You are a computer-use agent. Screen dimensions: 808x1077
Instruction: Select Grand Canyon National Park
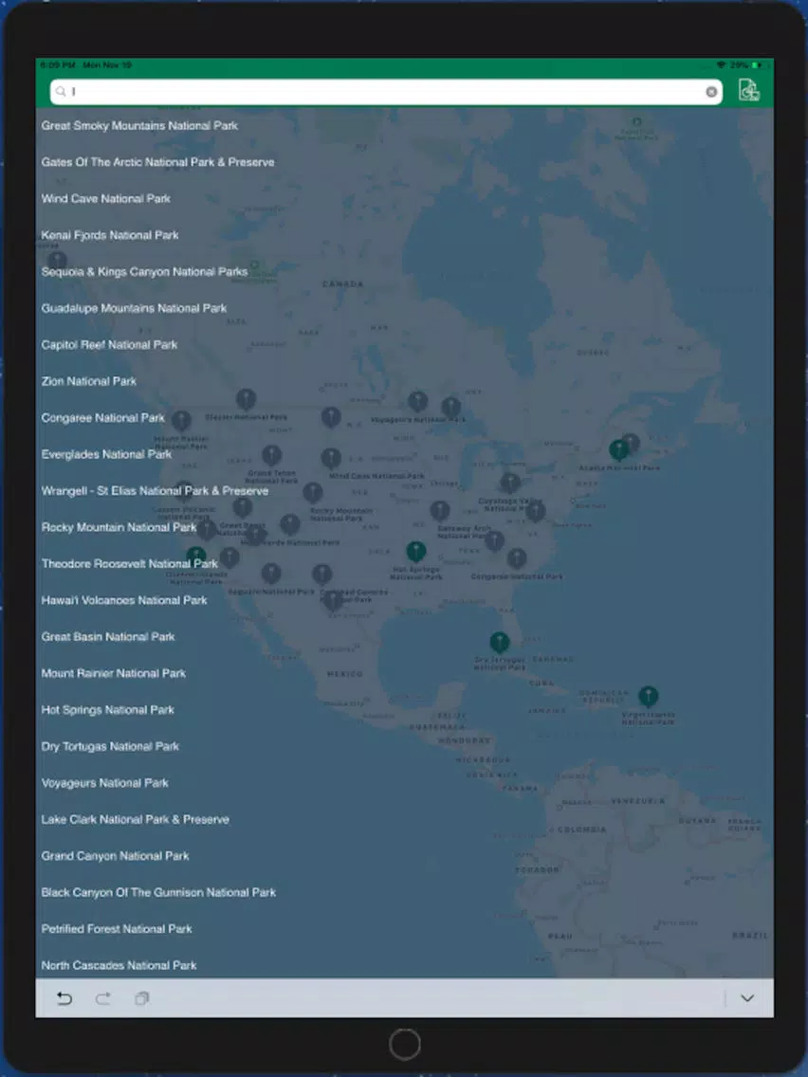tap(115, 856)
